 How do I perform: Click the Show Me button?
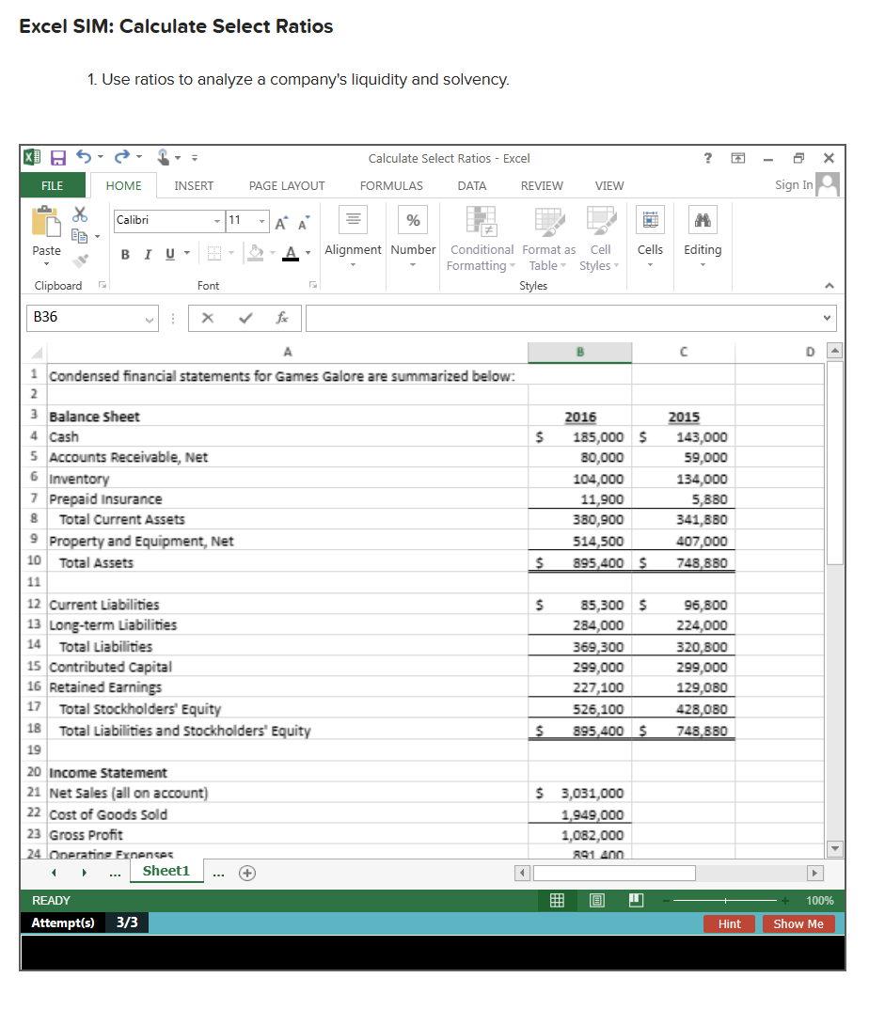click(798, 923)
